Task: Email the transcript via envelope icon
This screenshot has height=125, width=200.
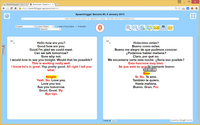Action: [156, 28]
